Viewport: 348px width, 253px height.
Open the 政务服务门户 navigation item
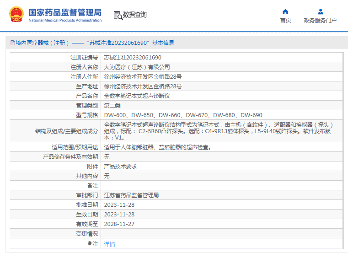click(x=320, y=21)
